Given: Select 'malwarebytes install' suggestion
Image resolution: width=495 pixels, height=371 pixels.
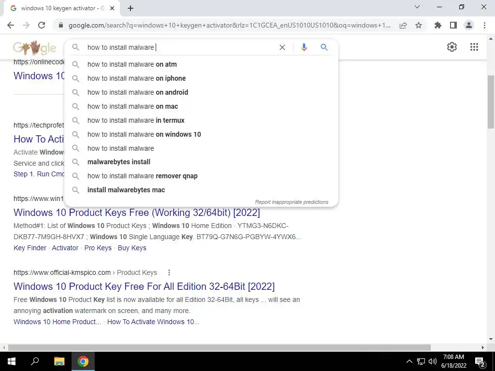Looking at the screenshot, I should [x=201, y=162].
